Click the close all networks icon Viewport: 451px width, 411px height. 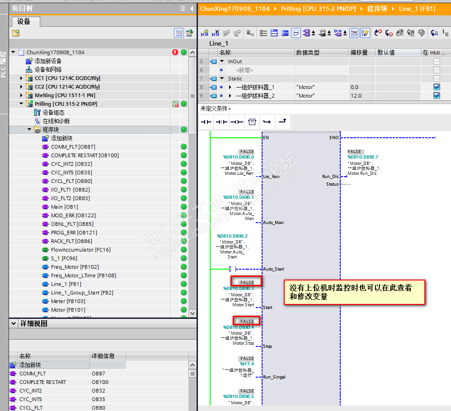[285, 33]
